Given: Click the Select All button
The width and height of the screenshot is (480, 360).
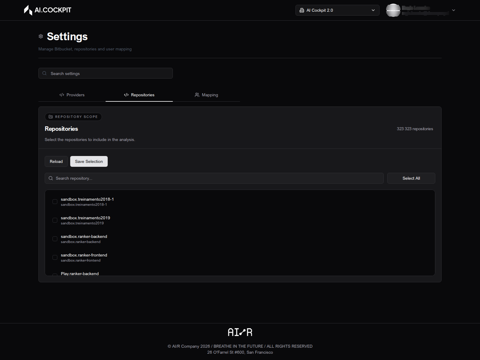Looking at the screenshot, I should tap(411, 178).
